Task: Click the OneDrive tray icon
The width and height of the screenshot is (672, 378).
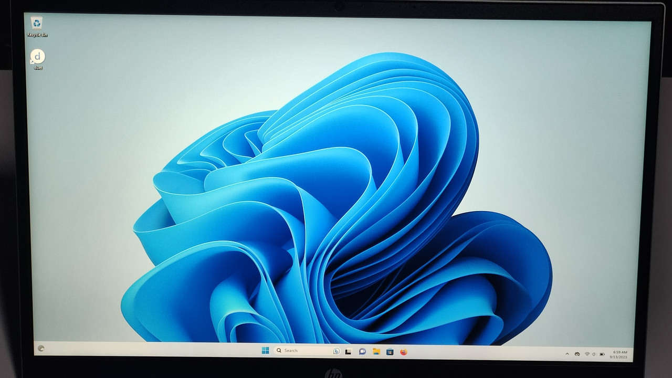Action: [577, 354]
